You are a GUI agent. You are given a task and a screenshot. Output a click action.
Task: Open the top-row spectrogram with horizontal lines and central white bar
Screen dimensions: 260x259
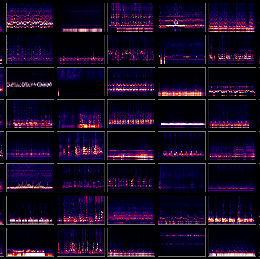182,17
